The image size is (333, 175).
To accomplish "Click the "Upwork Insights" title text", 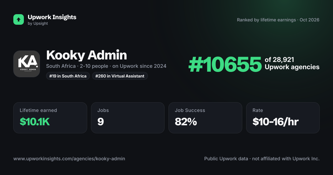I will [x=52, y=17].
